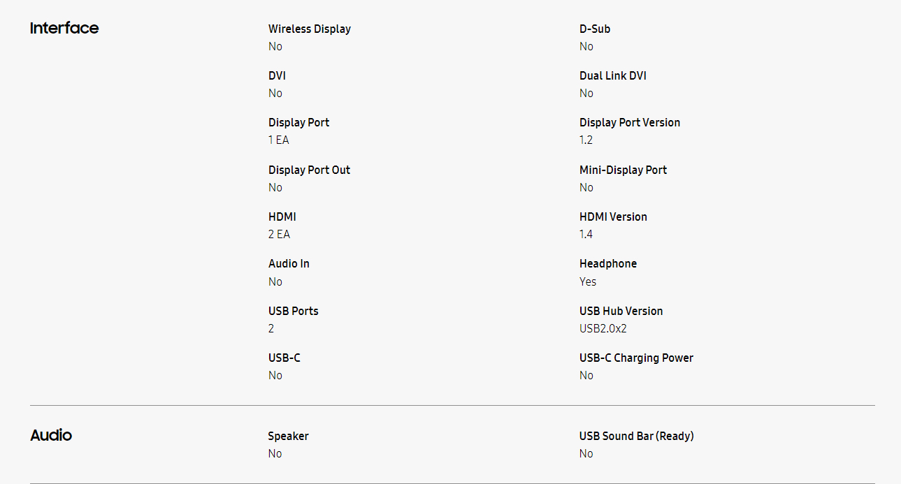Click the Wireless Display spec label
The image size is (901, 484).
310,29
